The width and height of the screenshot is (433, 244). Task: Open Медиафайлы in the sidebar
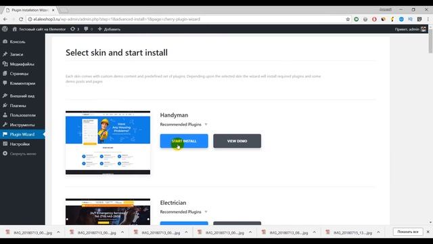(22, 64)
